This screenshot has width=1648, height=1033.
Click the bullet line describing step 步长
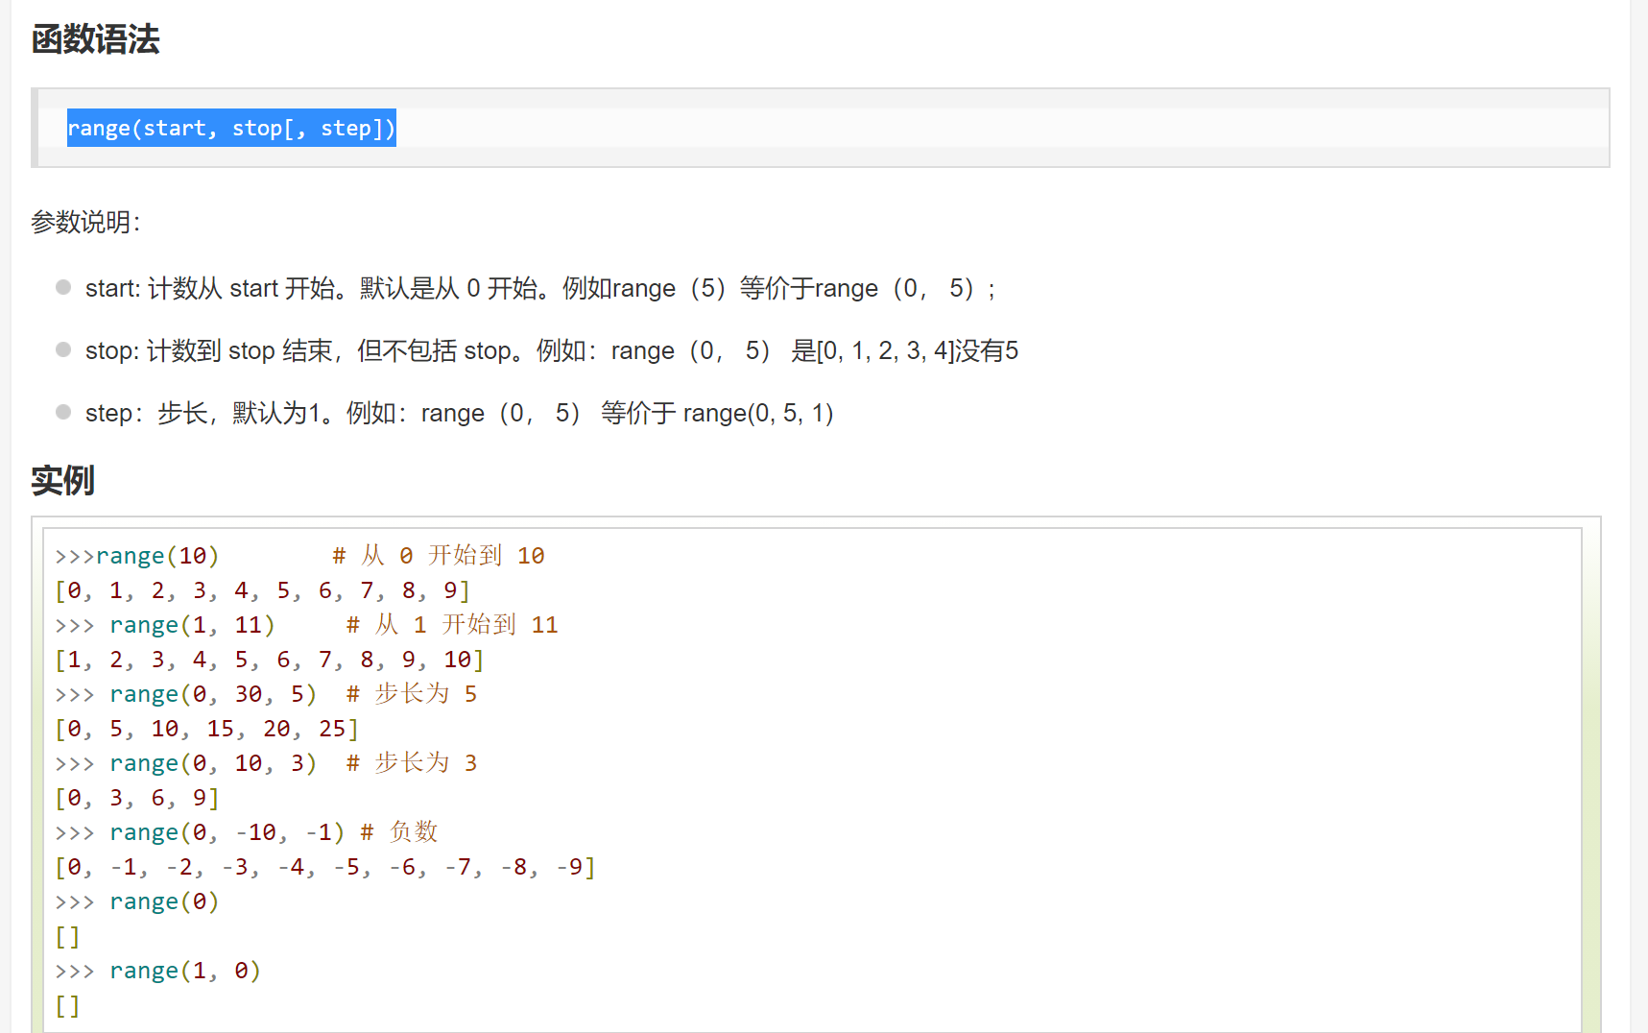[x=460, y=413]
